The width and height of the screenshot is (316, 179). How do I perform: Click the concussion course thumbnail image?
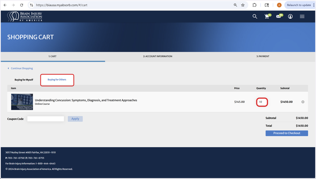pyautogui.click(x=22, y=102)
